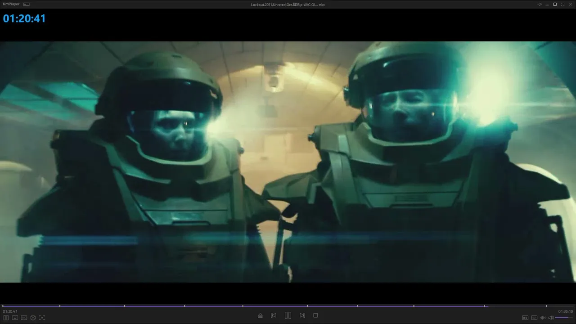Toggle HW hardware acceleration
The height and width of the screenshot is (324, 576).
click(x=525, y=318)
